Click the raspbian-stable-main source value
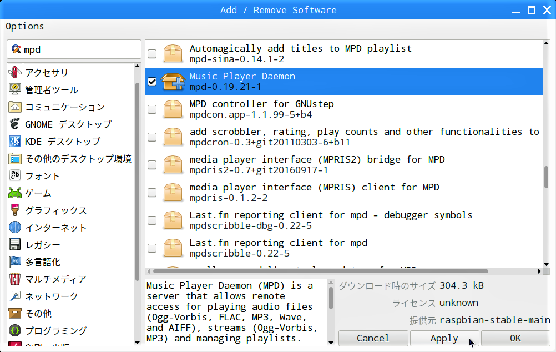This screenshot has width=556, height=352. [x=495, y=320]
